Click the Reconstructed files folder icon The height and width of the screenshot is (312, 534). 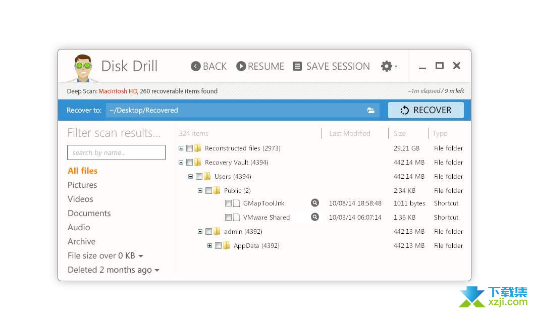coord(197,148)
